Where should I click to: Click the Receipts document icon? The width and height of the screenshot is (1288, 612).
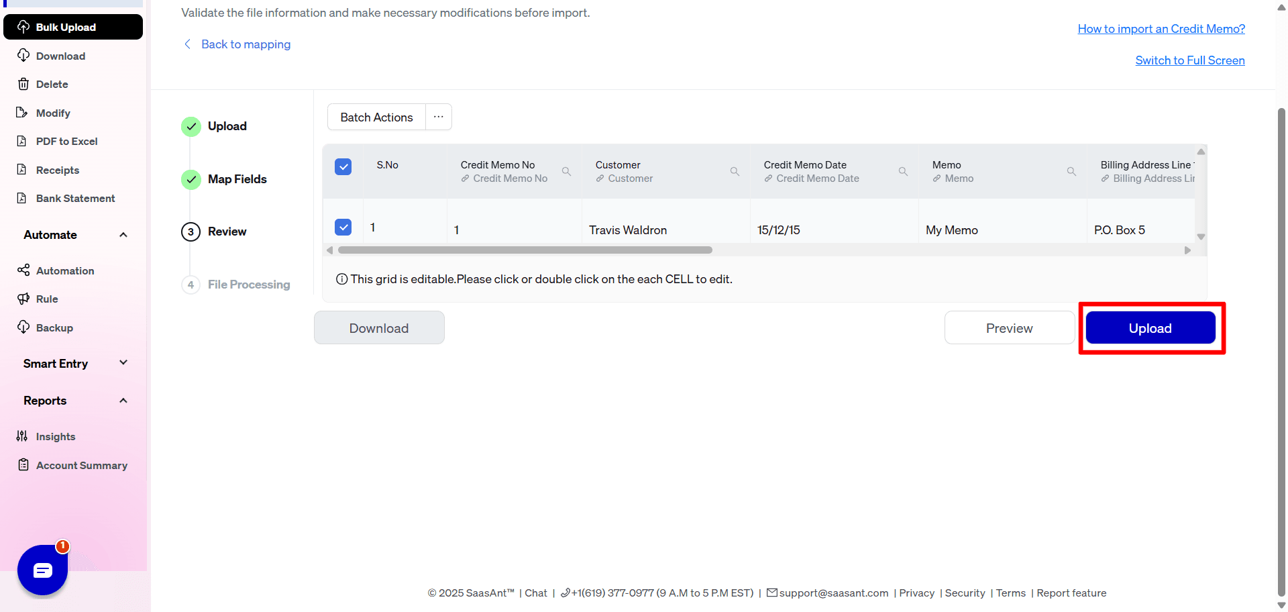(x=22, y=170)
